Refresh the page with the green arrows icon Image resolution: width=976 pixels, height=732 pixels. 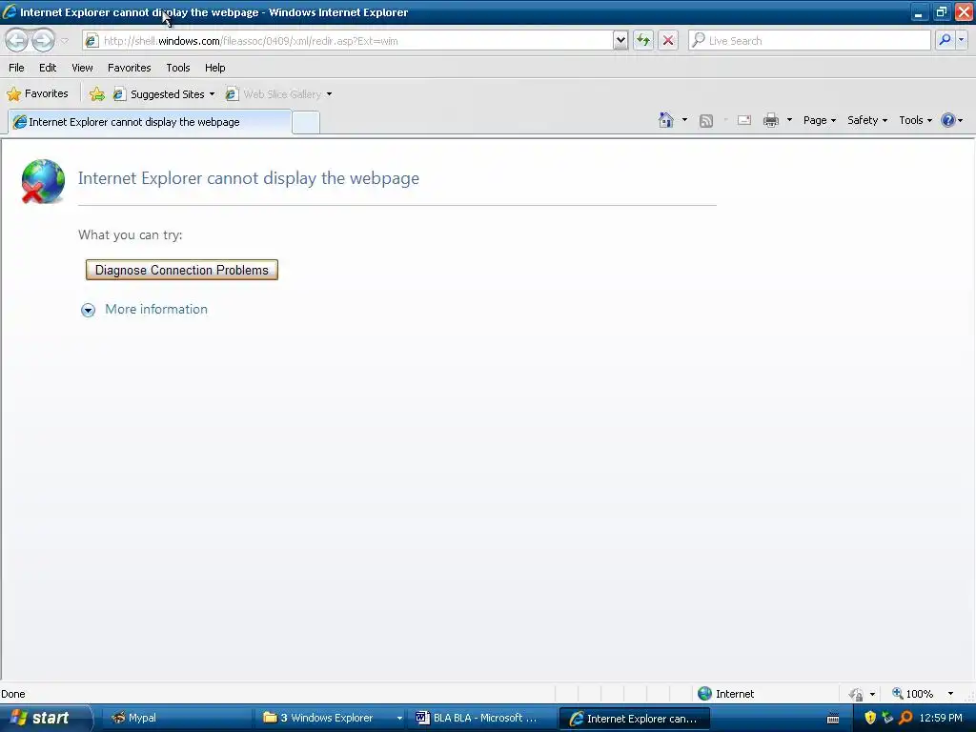point(643,41)
